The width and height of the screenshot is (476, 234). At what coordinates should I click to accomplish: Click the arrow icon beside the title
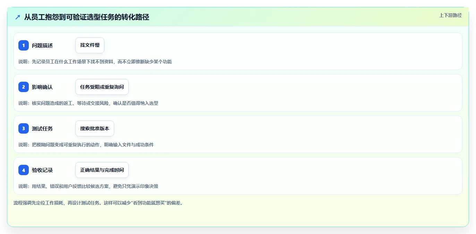[x=18, y=17]
